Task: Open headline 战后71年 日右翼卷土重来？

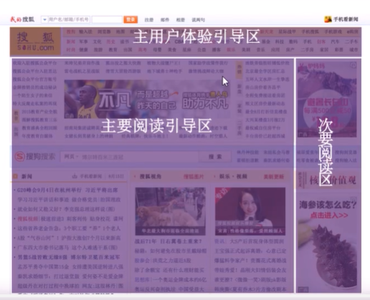Action: coord(169,241)
